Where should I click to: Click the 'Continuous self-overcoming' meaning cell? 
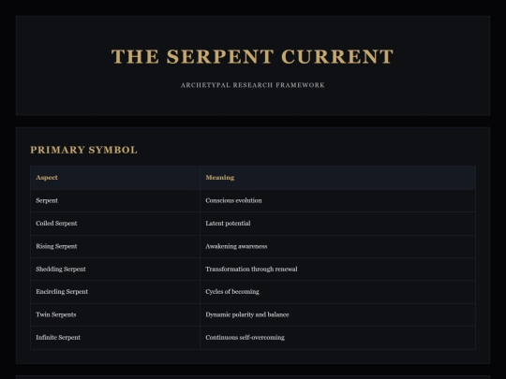tap(337, 338)
